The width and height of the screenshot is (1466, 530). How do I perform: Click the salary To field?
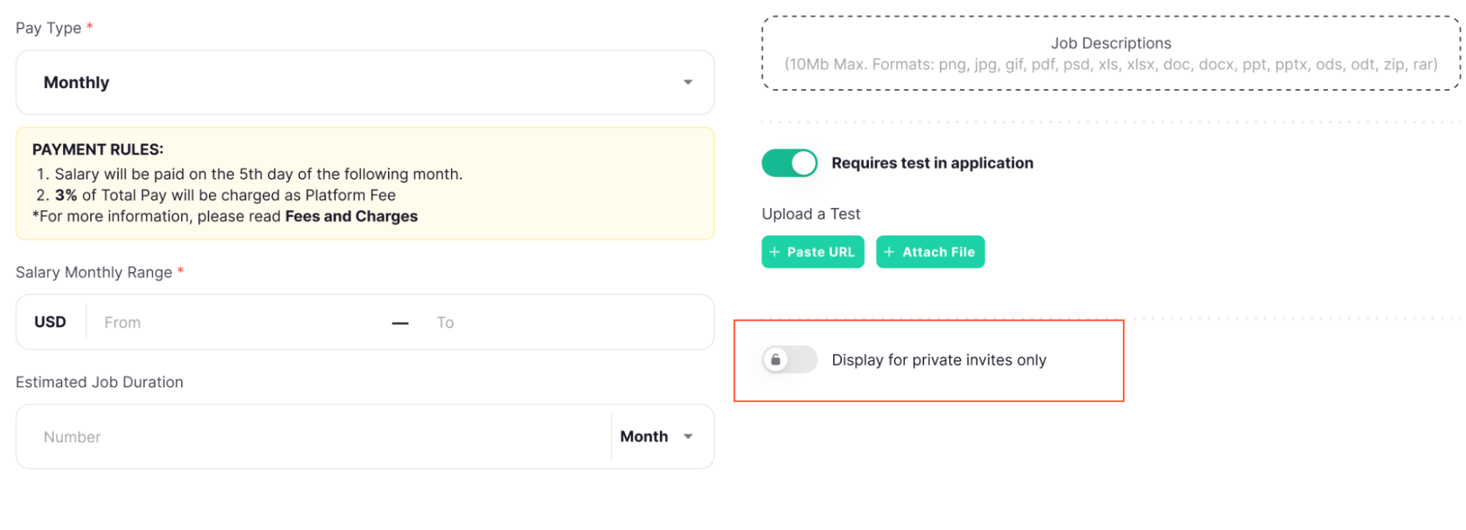565,323
